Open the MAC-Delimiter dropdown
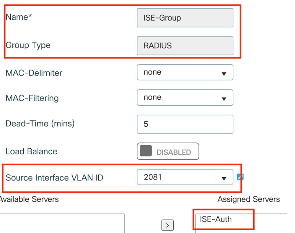 (185, 72)
